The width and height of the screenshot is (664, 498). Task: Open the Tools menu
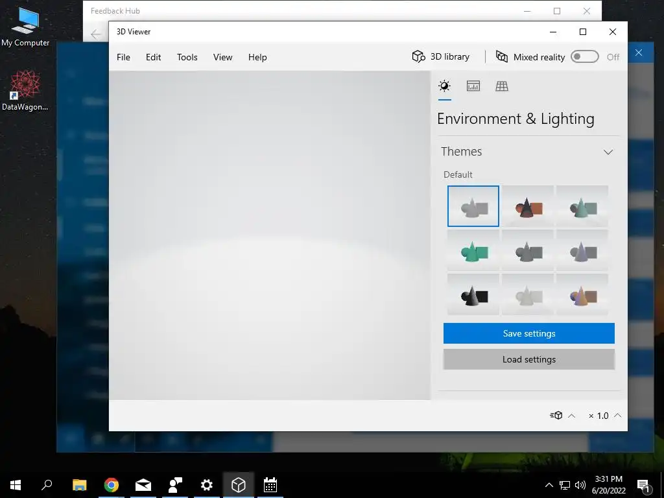[x=187, y=57]
